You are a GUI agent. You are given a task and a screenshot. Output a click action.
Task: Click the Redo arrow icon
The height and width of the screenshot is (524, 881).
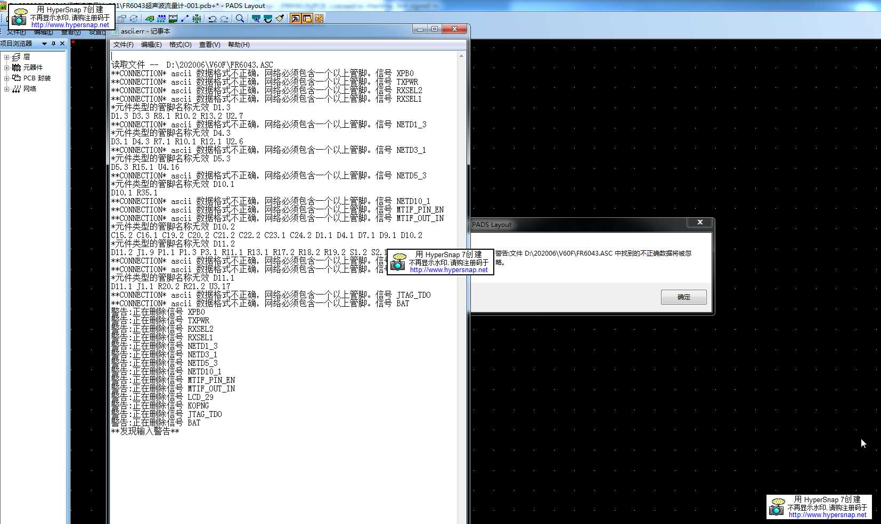point(224,19)
